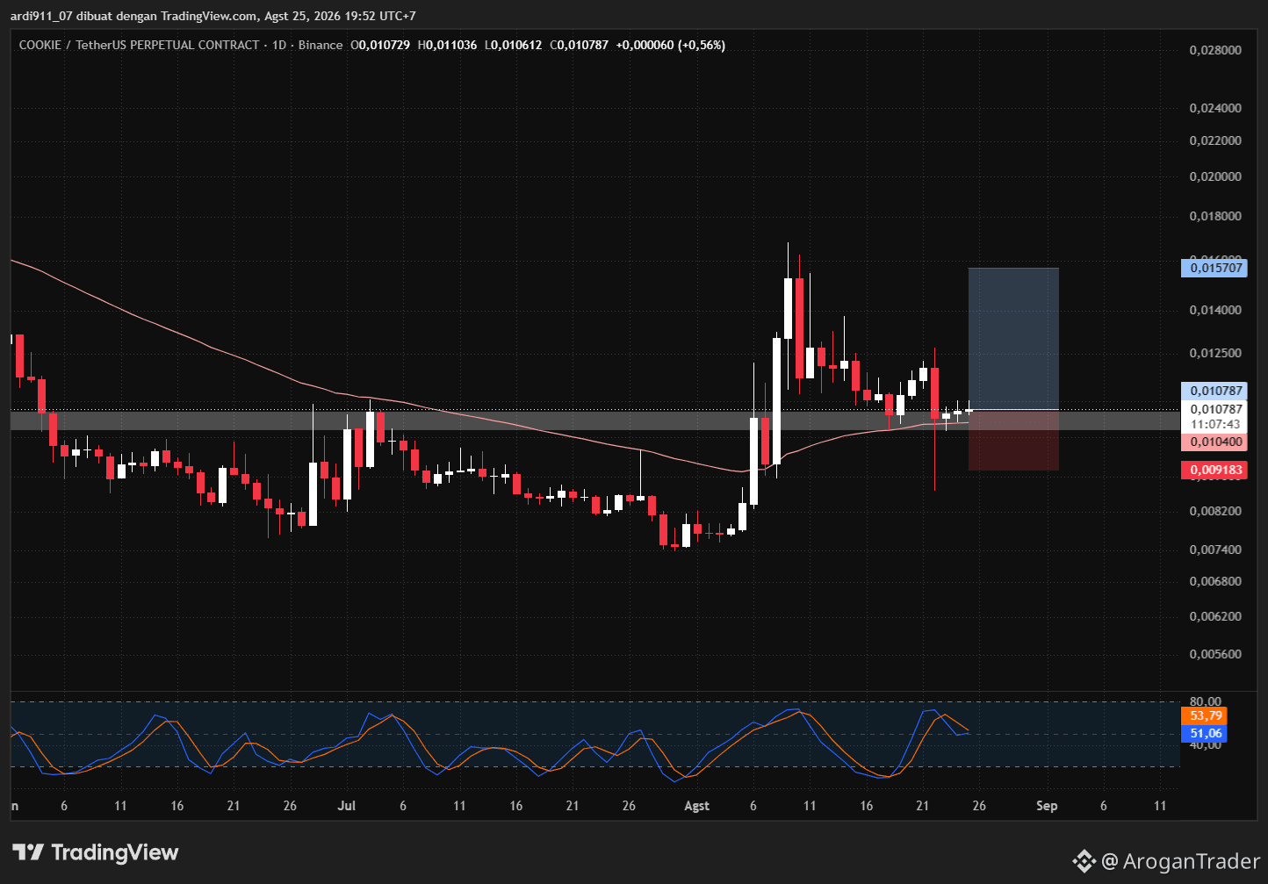Click the change value +0,000060 (+0,56%)
1268x884 pixels.
671,45
